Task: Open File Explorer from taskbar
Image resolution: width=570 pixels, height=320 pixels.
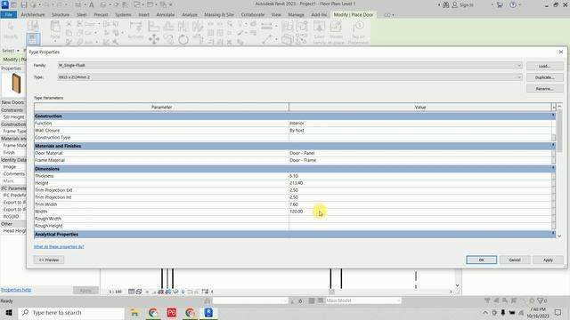Action: [134, 312]
